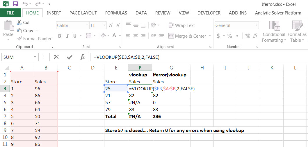Image resolution: width=308 pixels, height=147 pixels.
Task: Open Merge & Center dropdown arrow
Action: [210, 36]
